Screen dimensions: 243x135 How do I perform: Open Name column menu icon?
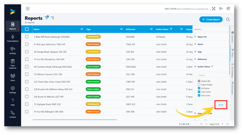pyautogui.click(x=82, y=29)
